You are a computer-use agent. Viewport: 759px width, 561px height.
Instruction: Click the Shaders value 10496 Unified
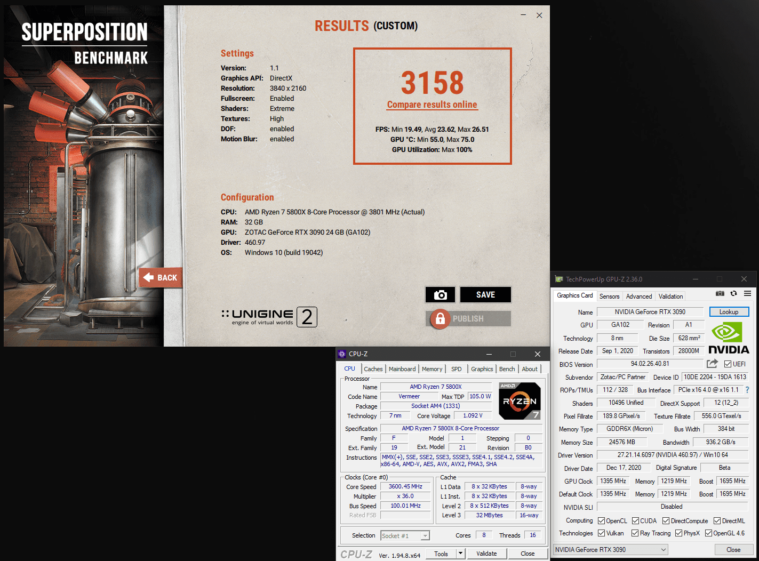tap(626, 403)
